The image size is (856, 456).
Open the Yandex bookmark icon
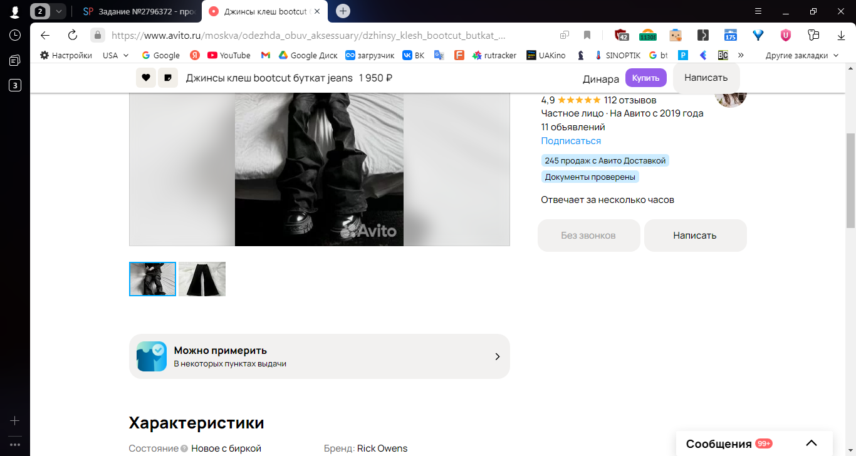[x=195, y=55]
